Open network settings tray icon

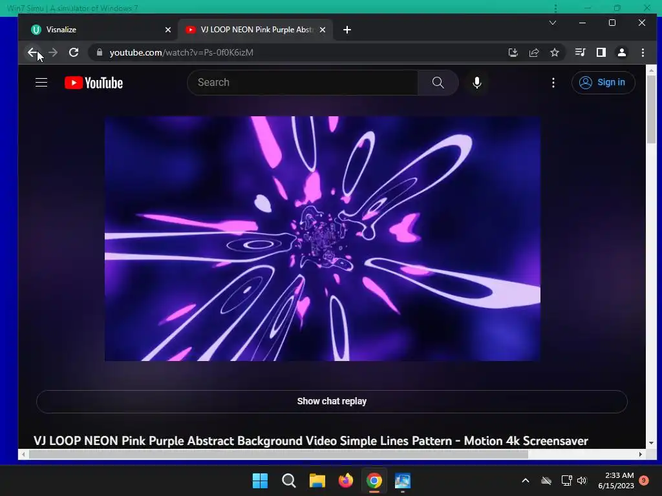566,480
